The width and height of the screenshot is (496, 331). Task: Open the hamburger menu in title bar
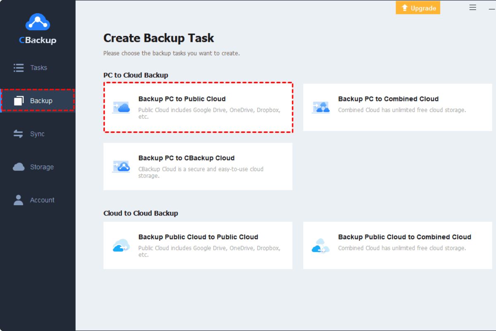[x=473, y=7]
